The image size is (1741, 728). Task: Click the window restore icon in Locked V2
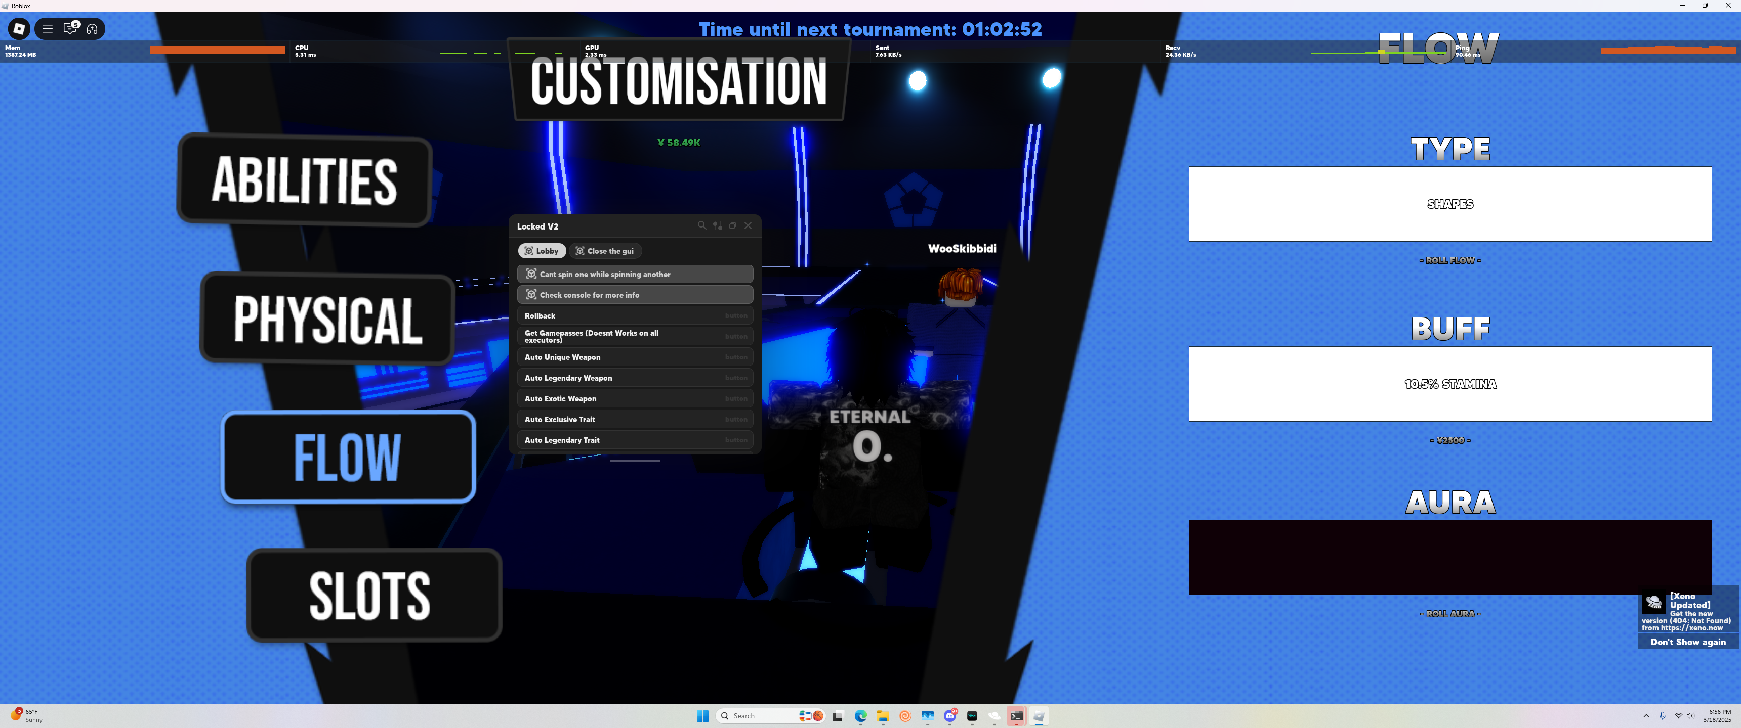(733, 225)
